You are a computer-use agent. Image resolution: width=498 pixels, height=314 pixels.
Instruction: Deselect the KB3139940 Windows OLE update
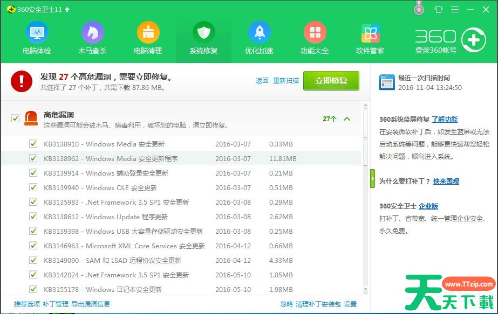[x=33, y=187]
